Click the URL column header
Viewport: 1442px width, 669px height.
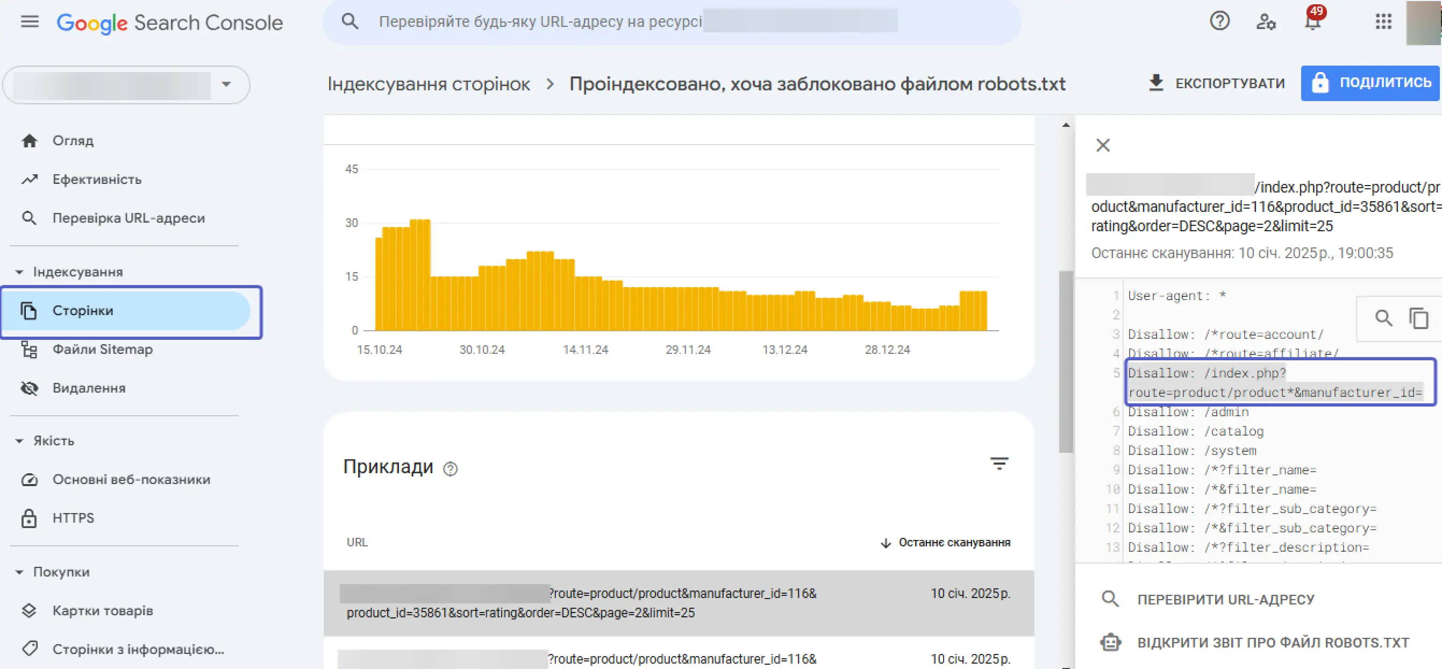click(356, 542)
